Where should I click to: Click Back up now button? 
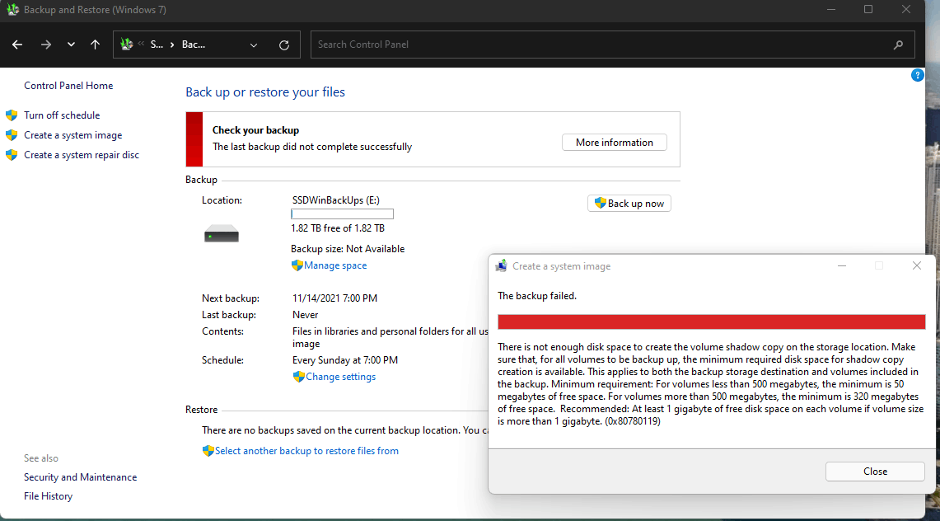click(x=629, y=204)
